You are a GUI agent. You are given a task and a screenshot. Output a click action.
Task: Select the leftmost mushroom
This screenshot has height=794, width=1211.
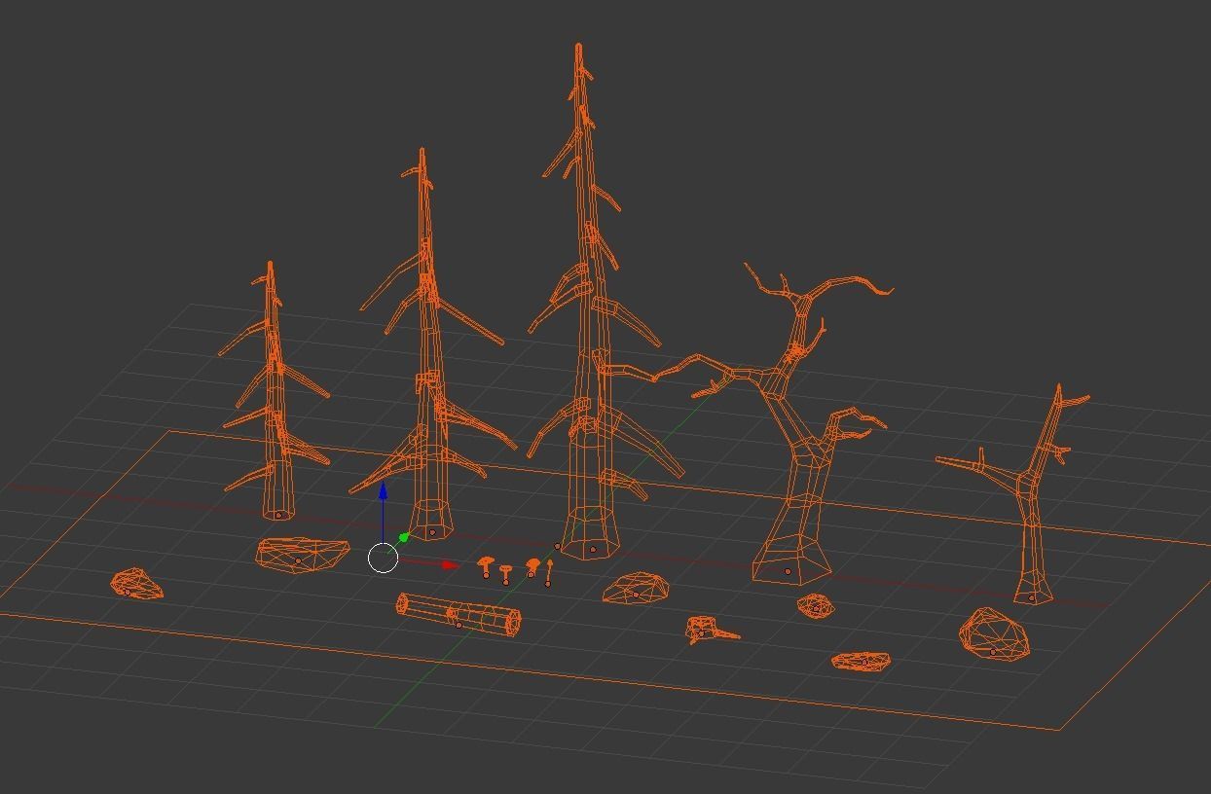tap(487, 566)
